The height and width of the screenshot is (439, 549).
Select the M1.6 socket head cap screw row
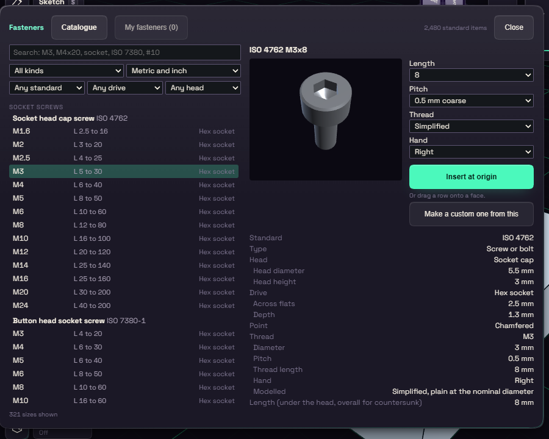point(124,131)
